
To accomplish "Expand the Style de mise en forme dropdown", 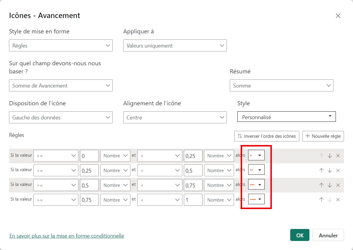I will click(61, 46).
